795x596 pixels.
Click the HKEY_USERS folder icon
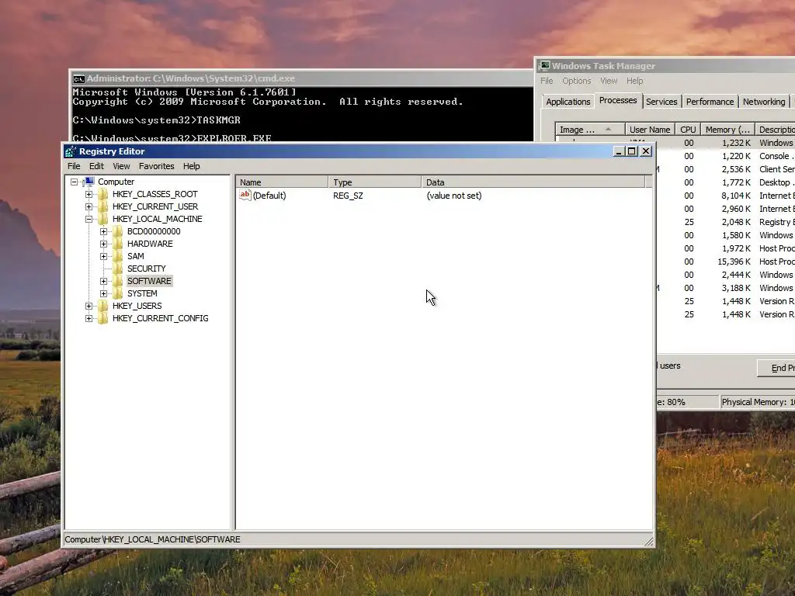pos(103,306)
